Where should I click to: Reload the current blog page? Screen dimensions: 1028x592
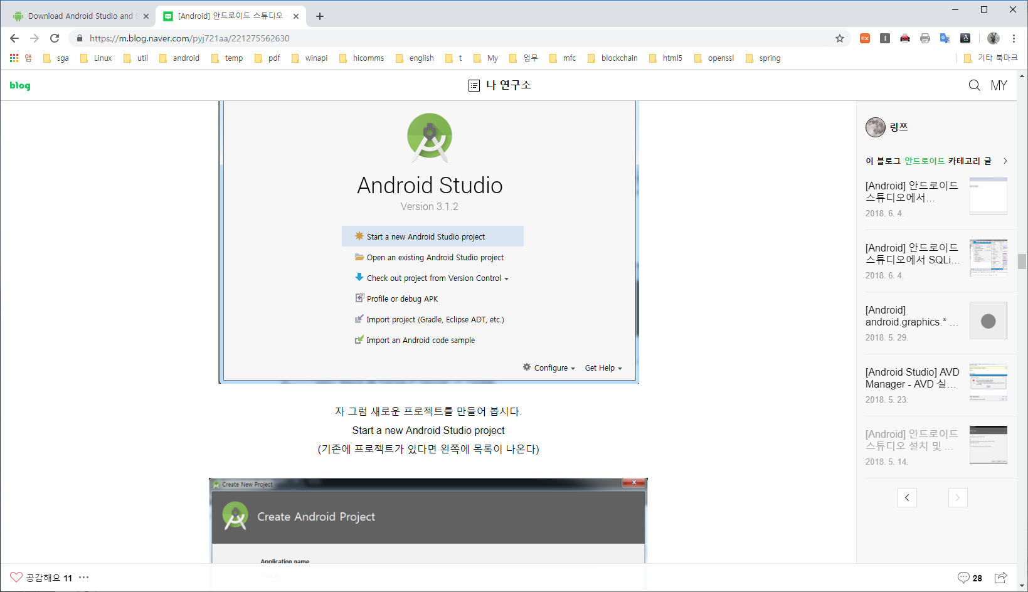[55, 38]
